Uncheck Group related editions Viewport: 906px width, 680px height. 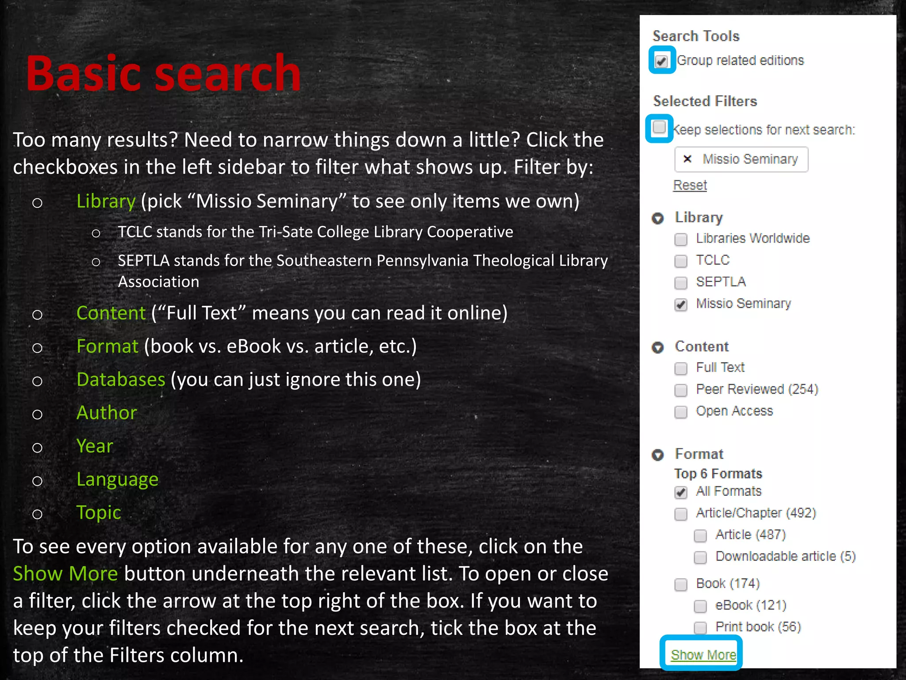[x=661, y=61]
